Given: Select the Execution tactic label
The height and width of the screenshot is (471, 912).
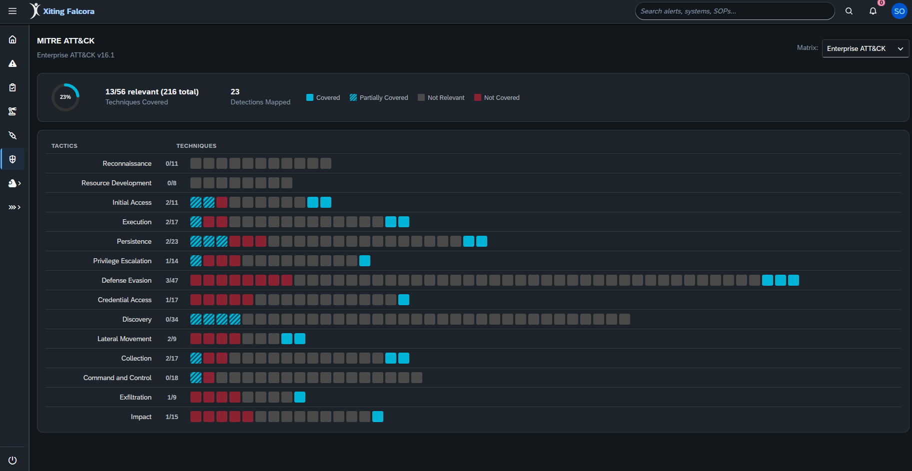Looking at the screenshot, I should click(137, 222).
